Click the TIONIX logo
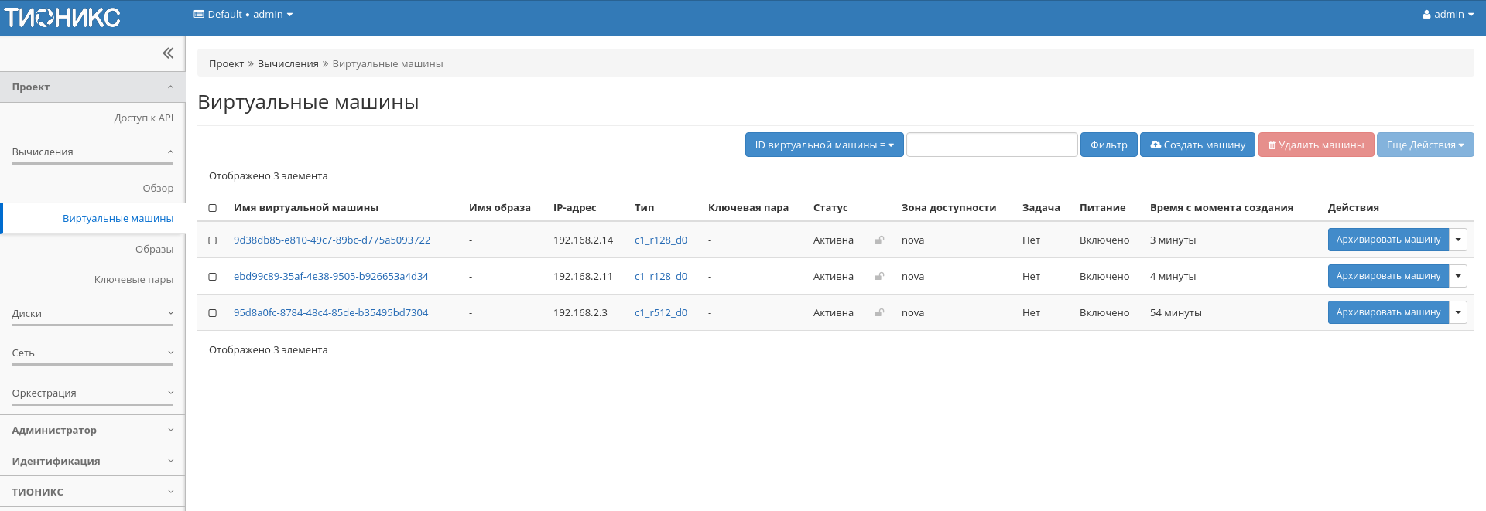The width and height of the screenshot is (1486, 511). (63, 17)
